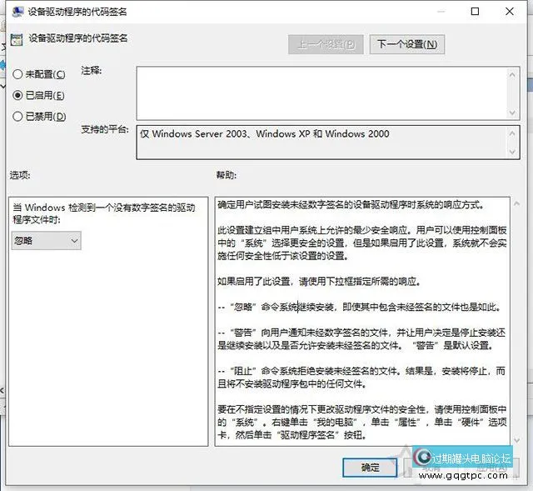The image size is (533, 491).
Task: Click the label 当 Windows 检测到一个没有数字签名的驱动程序文件时
Action: (104, 213)
